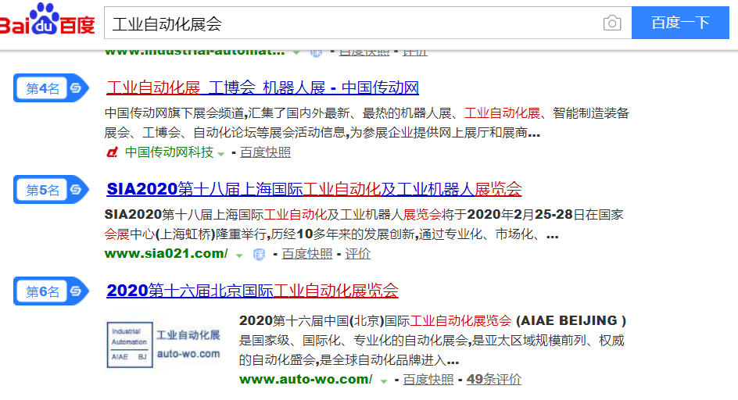Open 百度快照 for auto-wo.com result

click(428, 379)
